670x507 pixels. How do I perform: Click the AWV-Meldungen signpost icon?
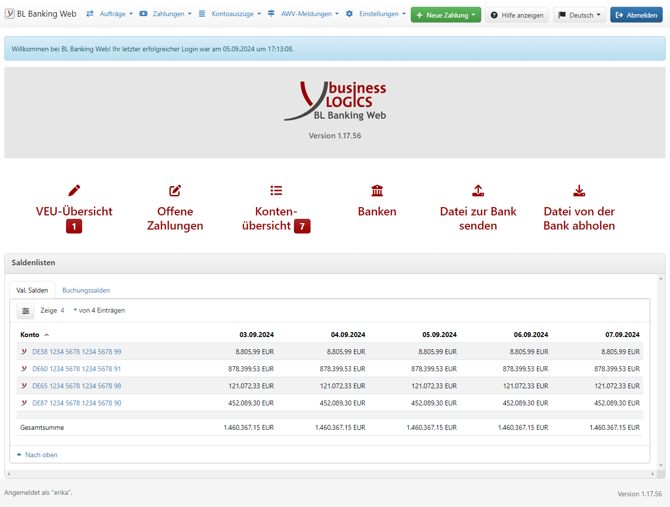(271, 14)
